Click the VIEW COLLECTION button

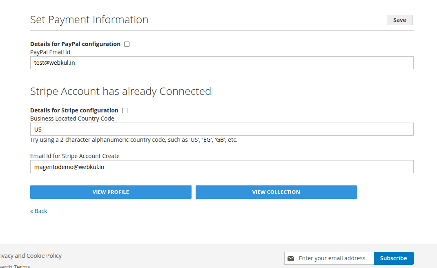click(276, 192)
